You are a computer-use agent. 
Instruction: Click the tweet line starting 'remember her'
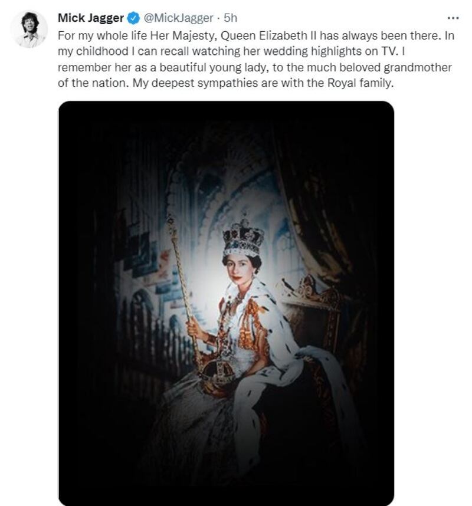click(254, 67)
